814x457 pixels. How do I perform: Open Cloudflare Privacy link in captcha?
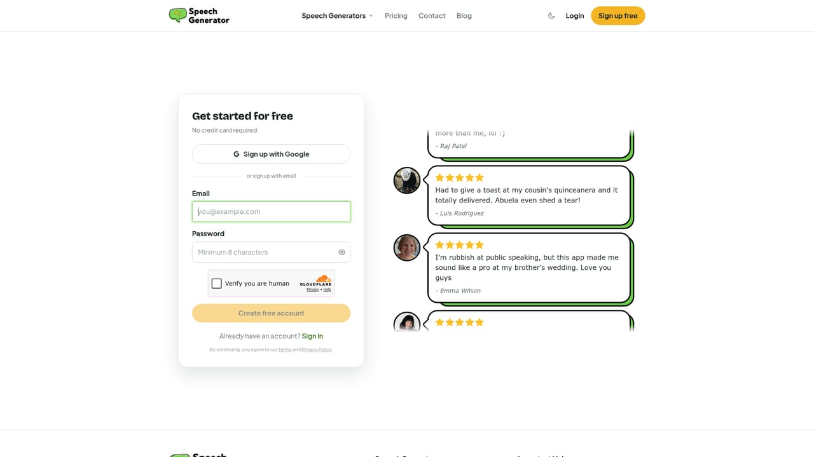pos(313,289)
